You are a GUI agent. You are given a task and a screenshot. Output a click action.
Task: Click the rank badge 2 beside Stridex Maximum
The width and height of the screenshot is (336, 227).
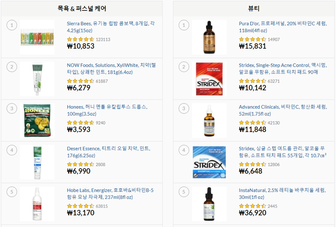(x=184, y=67)
